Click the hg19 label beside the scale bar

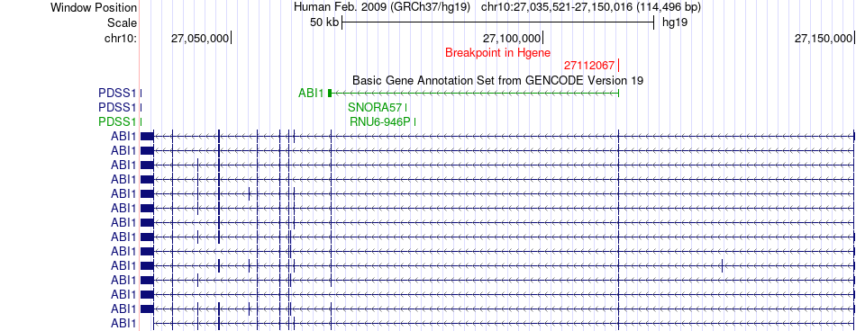(x=674, y=22)
